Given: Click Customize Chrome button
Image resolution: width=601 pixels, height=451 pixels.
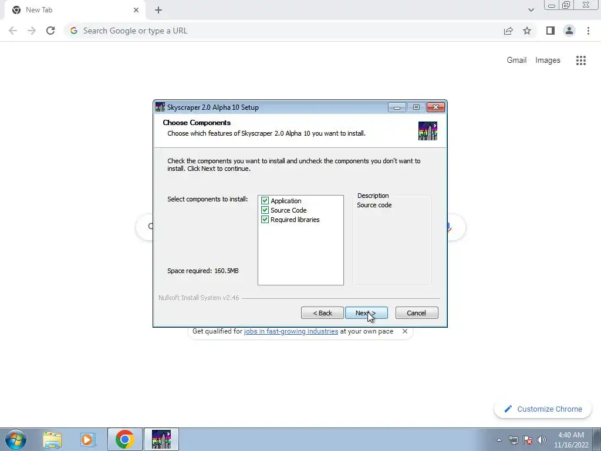Looking at the screenshot, I should (x=543, y=409).
